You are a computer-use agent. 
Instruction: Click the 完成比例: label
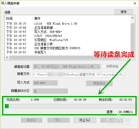coord(13,100)
